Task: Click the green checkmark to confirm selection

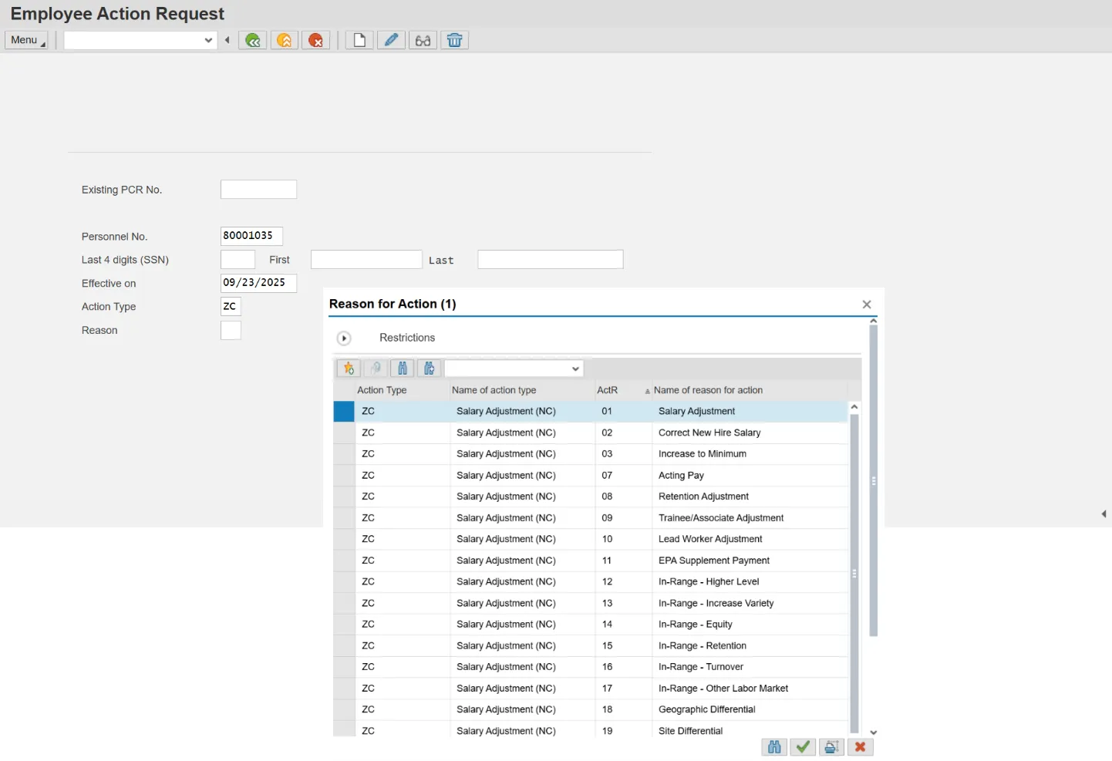Action: [803, 746]
